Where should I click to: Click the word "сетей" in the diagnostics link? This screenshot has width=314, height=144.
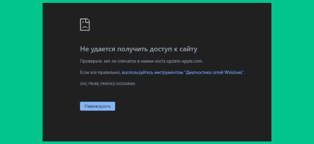217,72
